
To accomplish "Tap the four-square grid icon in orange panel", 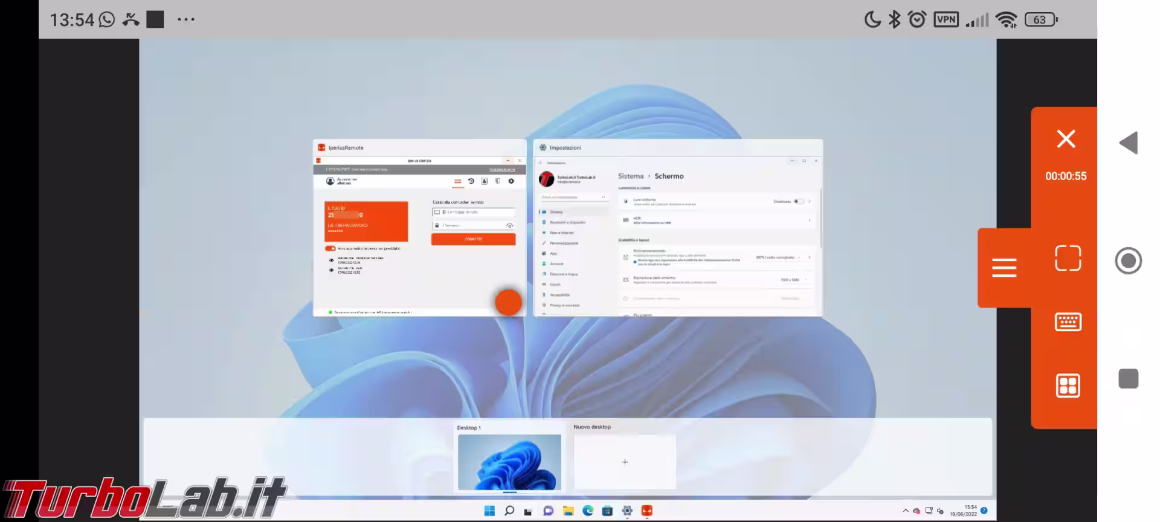I will pos(1068,385).
